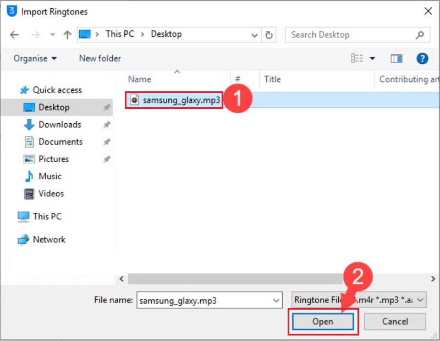Screen dimensions: 440x341
Task: Sort files by Name column header
Action: pyautogui.click(x=139, y=79)
